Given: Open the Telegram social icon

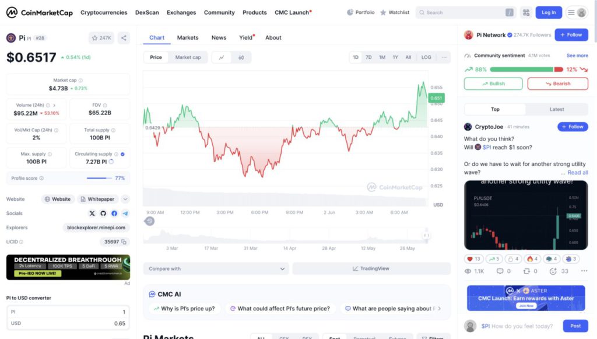Looking at the screenshot, I should 125,214.
